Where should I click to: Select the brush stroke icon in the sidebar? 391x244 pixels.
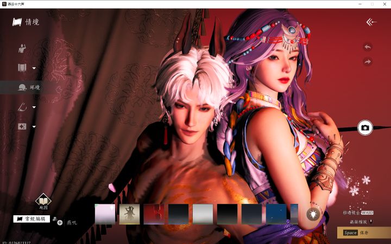22,107
